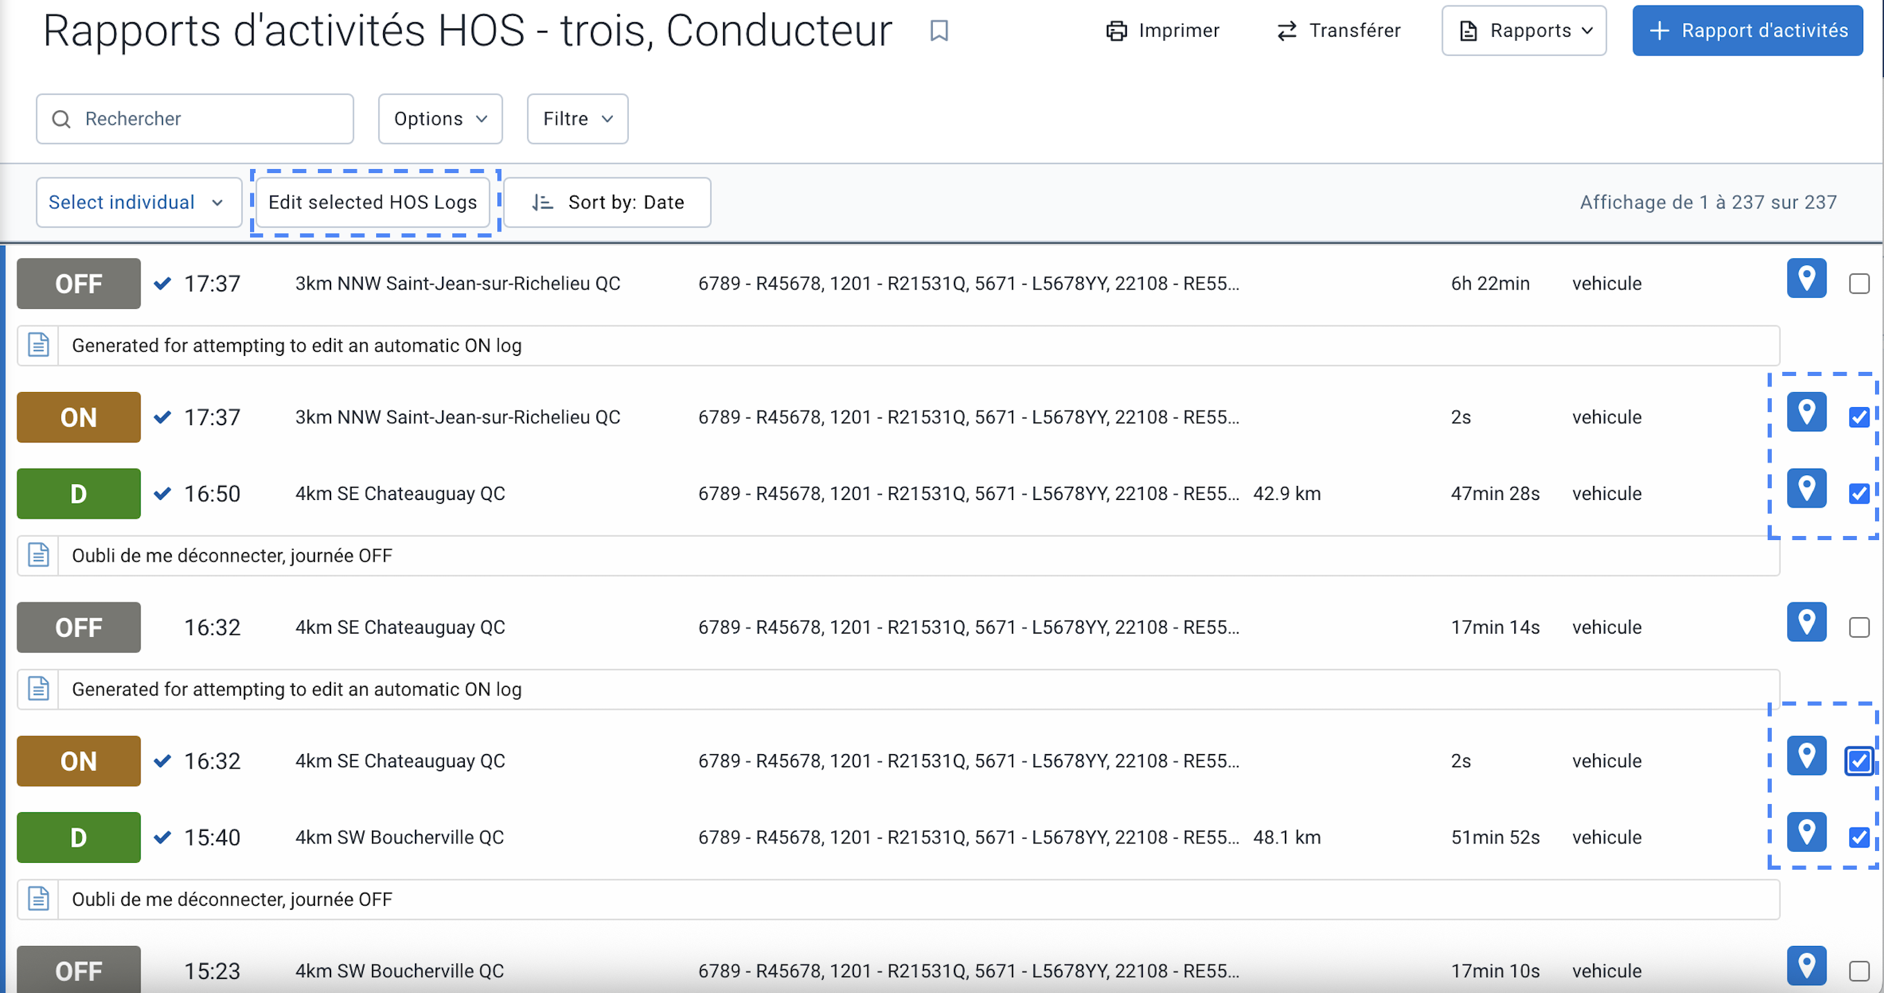The width and height of the screenshot is (1884, 993).
Task: Open map pin for D 15:40 log
Action: [1806, 832]
